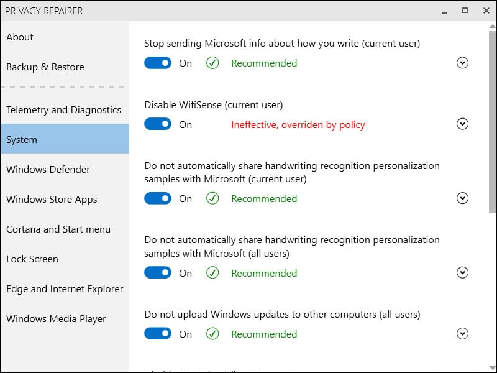Image resolution: width=497 pixels, height=373 pixels.
Task: Click the checkmark icon for Windows updates upload setting
Action: 212,334
